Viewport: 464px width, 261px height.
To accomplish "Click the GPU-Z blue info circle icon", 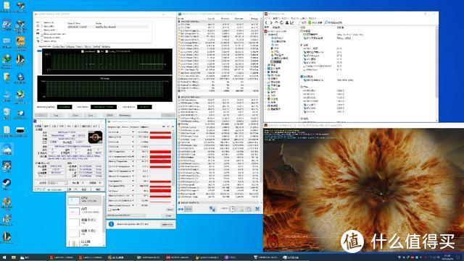I will point(111,224).
